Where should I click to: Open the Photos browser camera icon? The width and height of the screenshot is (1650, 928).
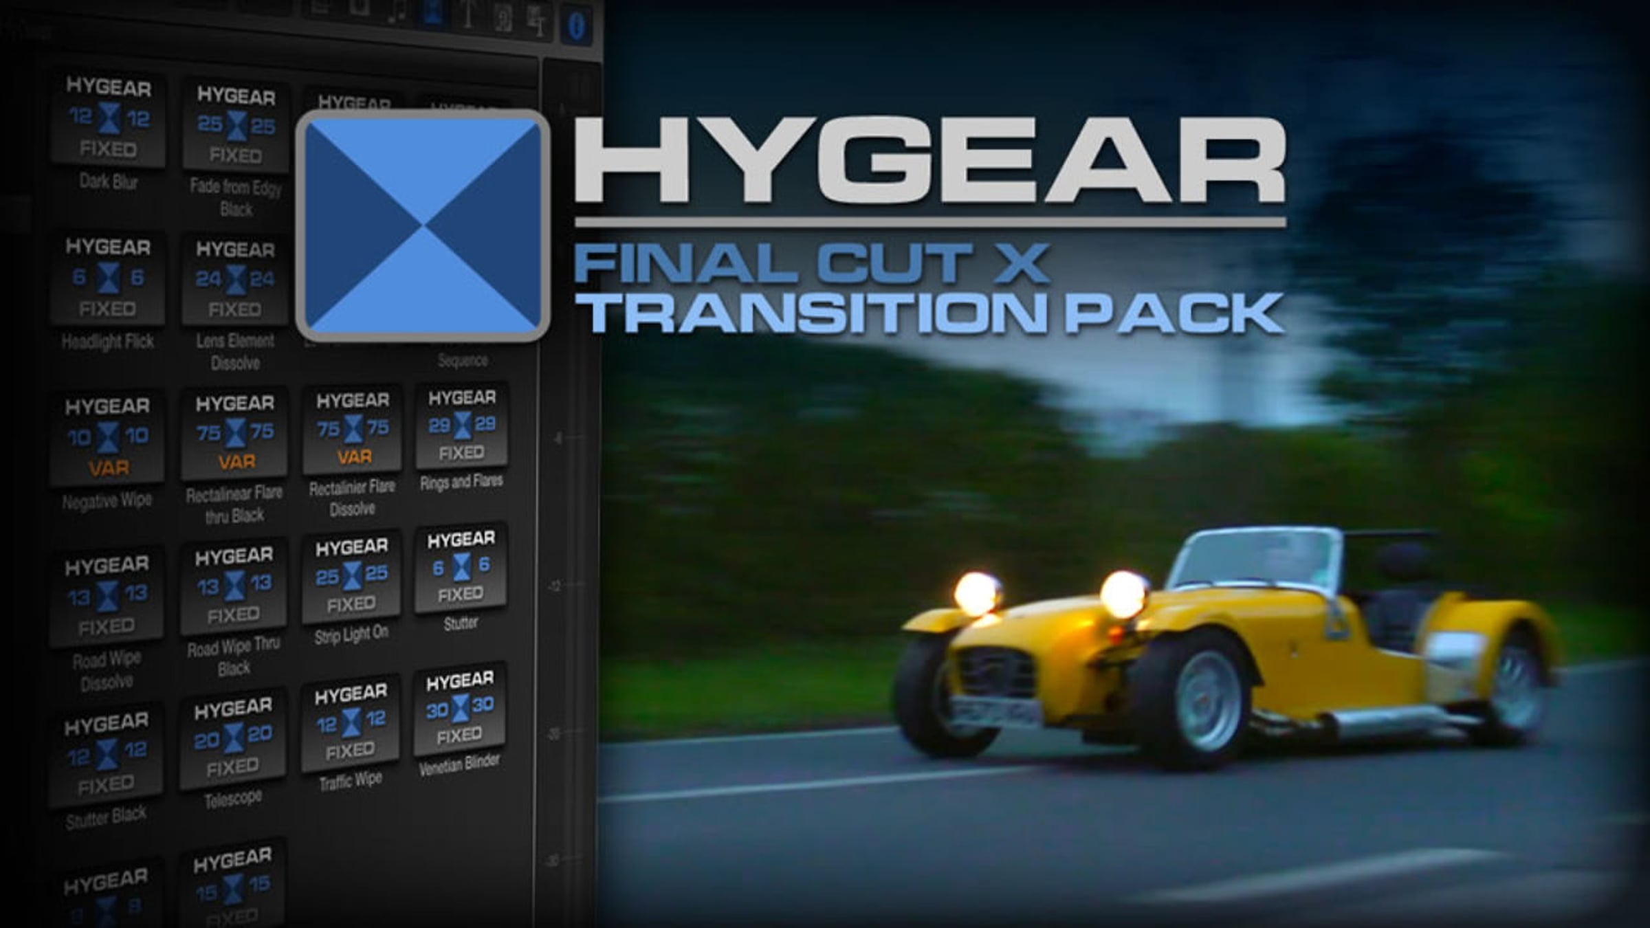tap(360, 8)
